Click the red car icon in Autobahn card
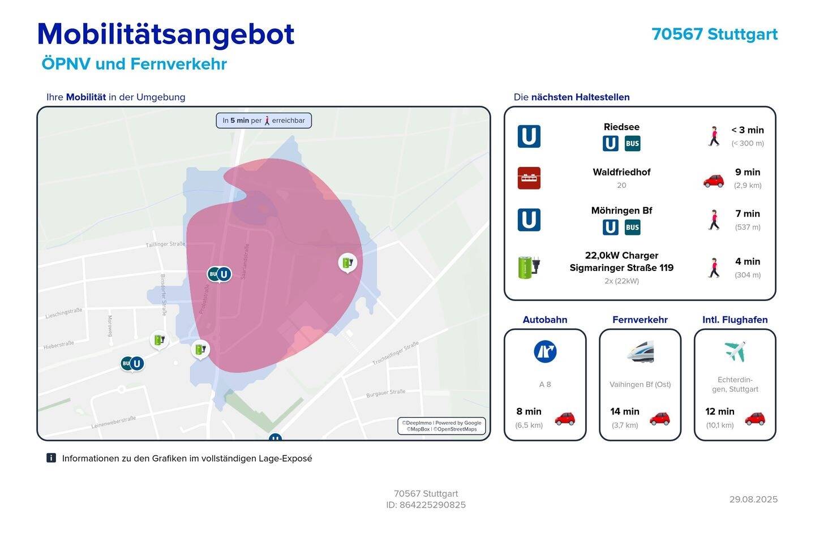 coord(564,419)
